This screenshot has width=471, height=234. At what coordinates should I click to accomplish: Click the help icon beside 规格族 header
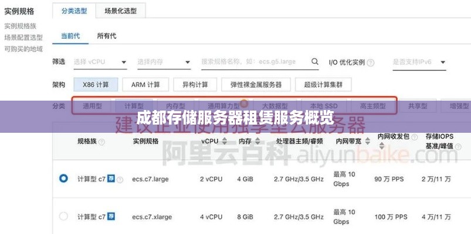click(x=101, y=142)
